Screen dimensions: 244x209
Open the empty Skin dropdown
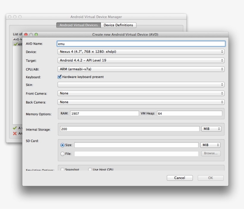141,85
